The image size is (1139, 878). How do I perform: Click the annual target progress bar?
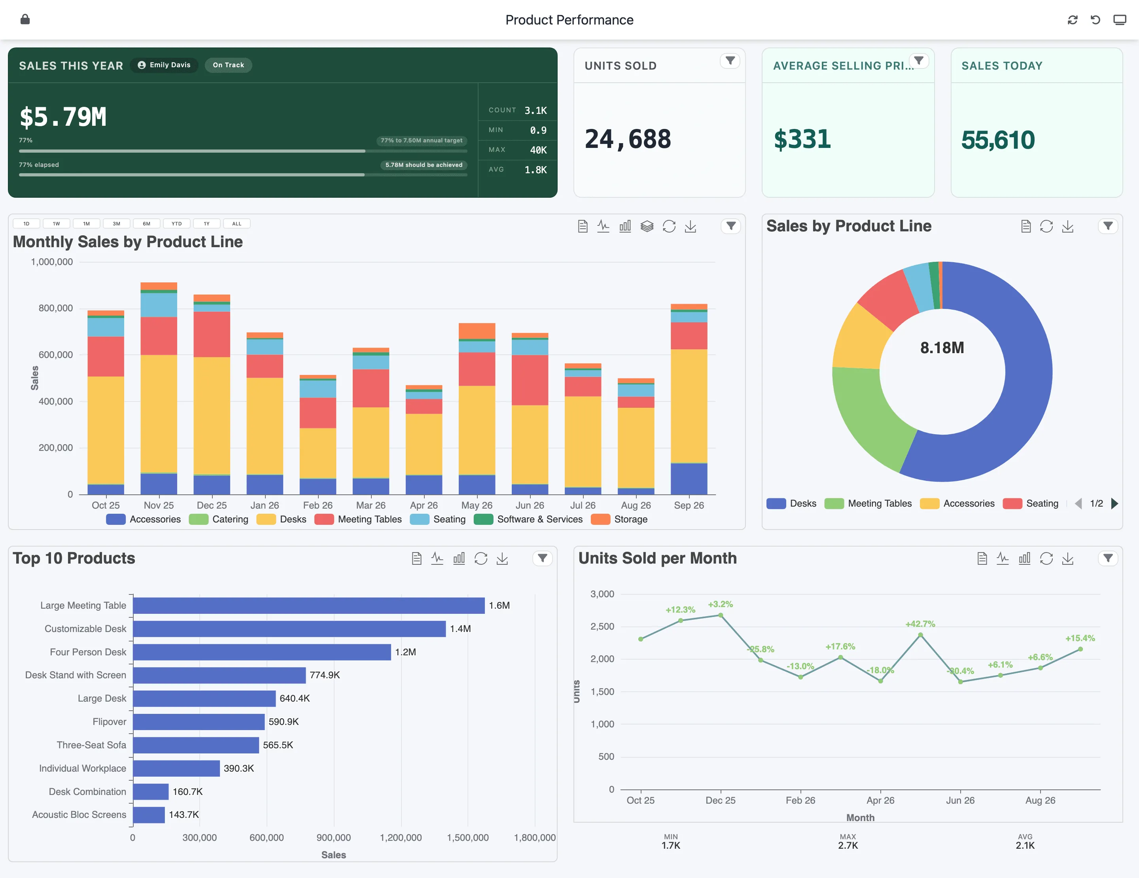point(243,151)
